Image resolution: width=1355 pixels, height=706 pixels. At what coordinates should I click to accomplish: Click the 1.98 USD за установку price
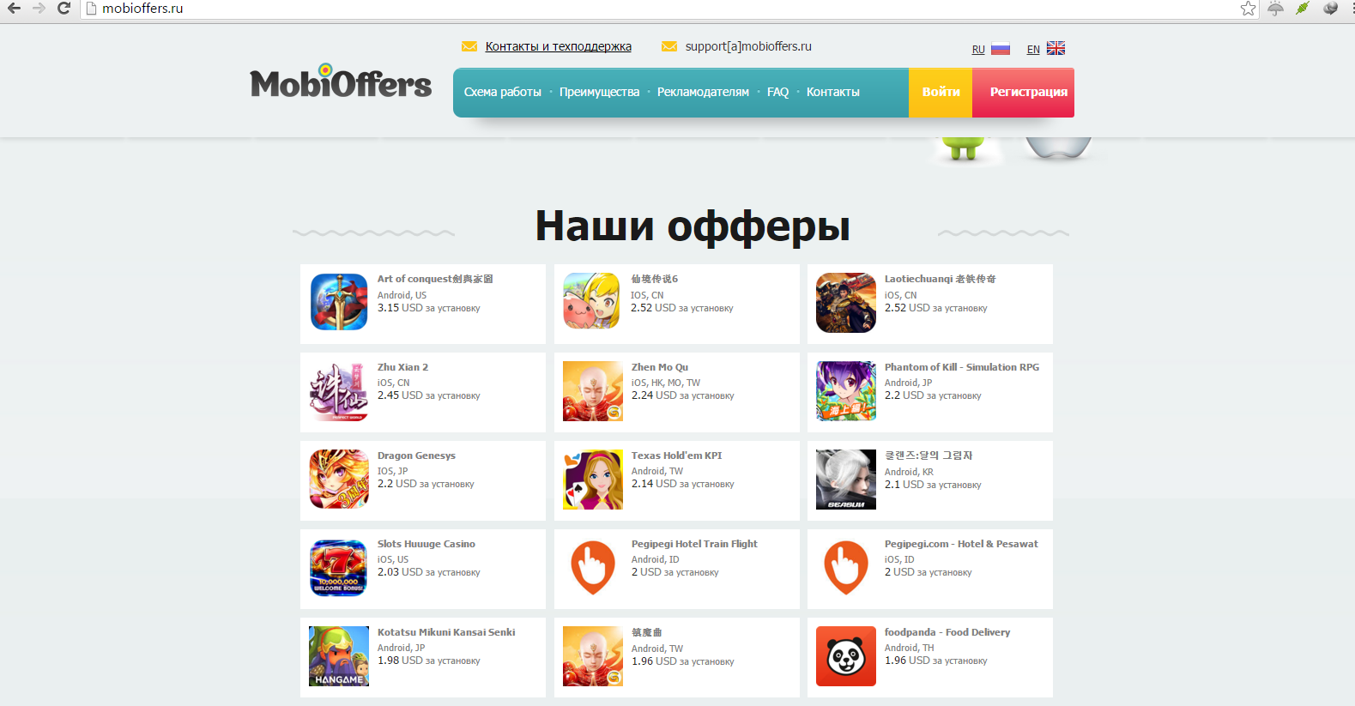(429, 661)
